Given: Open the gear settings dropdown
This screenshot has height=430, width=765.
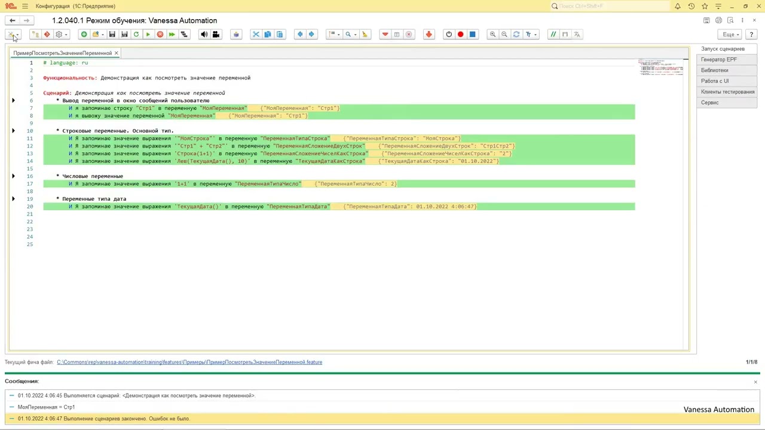Looking at the screenshot, I should pyautogui.click(x=61, y=35).
